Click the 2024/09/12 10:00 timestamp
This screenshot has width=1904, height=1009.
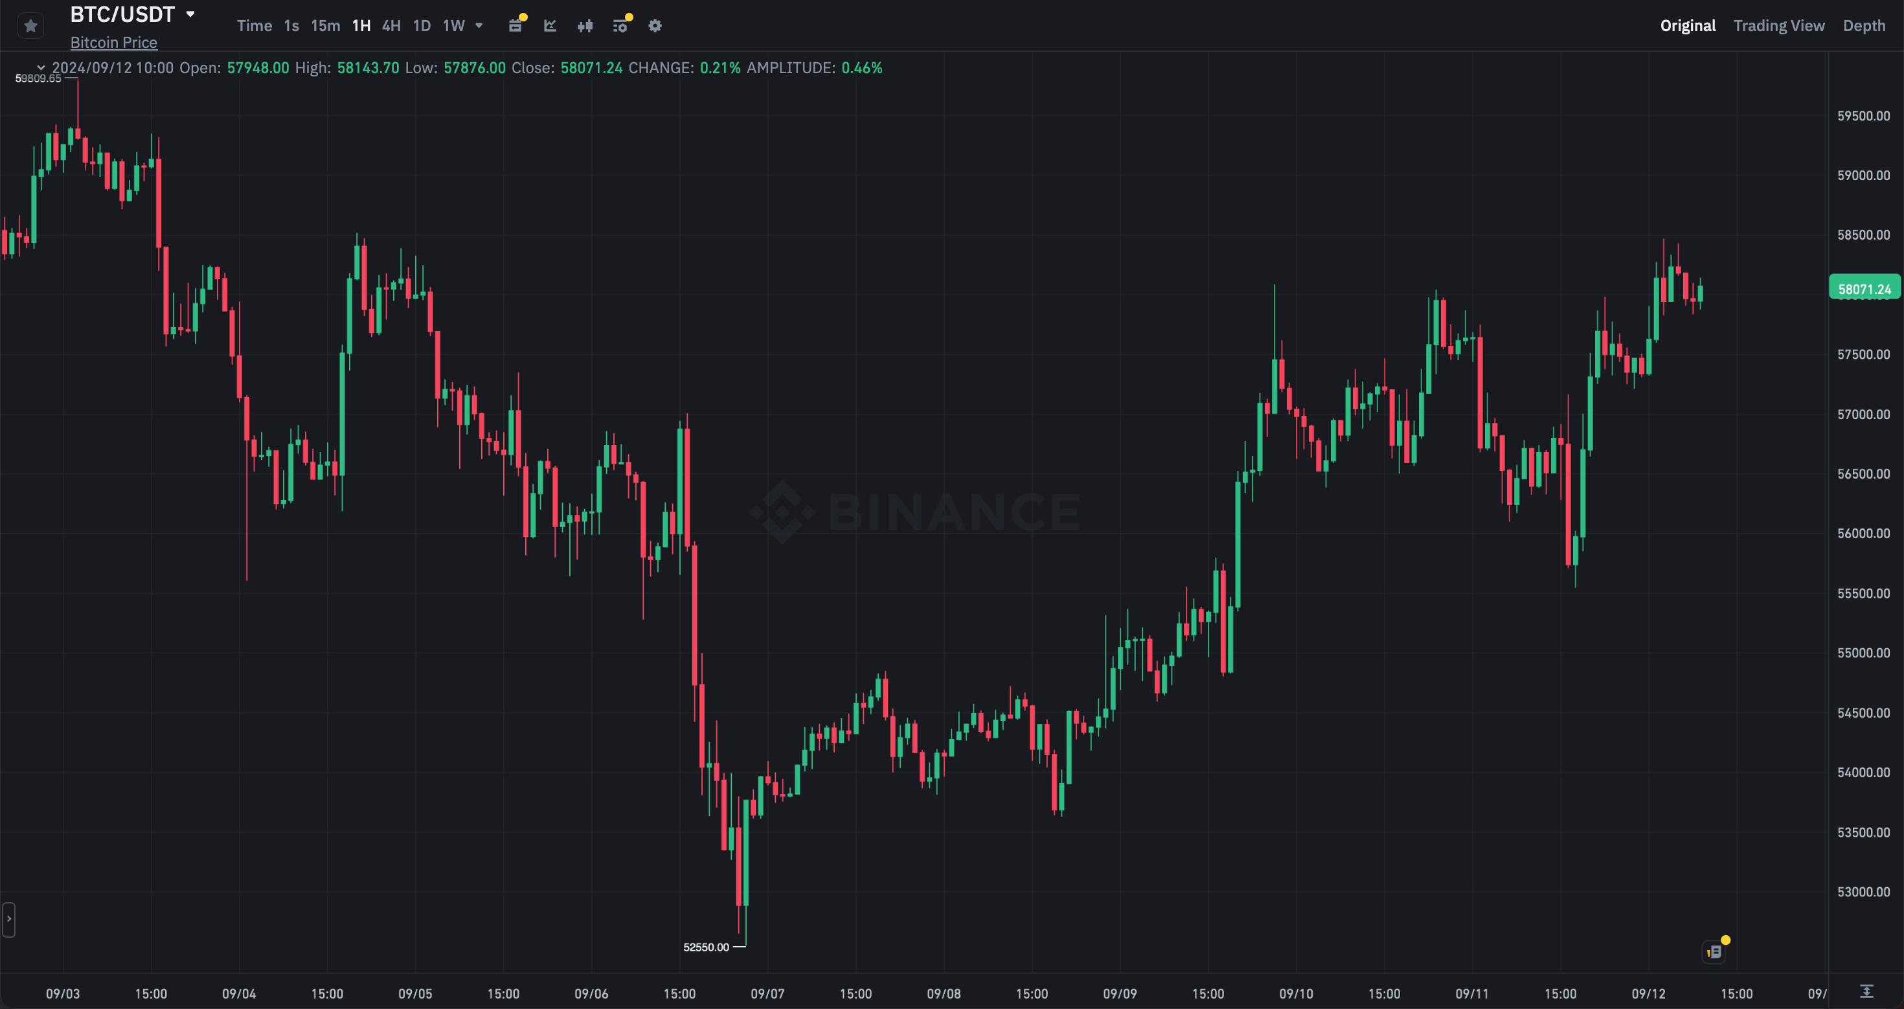pyautogui.click(x=112, y=68)
